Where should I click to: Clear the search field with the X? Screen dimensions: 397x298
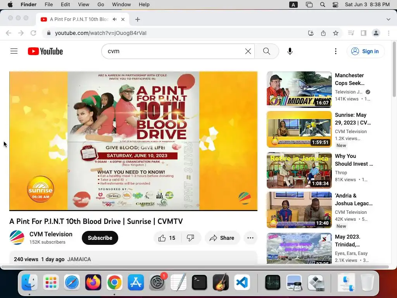tap(248, 51)
